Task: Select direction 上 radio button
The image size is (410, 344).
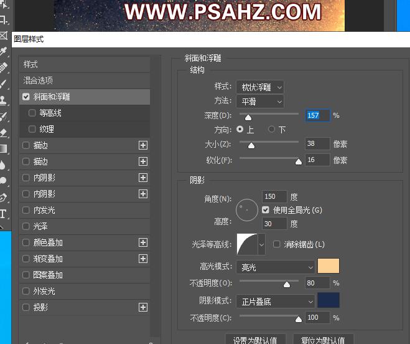Action: pyautogui.click(x=240, y=129)
